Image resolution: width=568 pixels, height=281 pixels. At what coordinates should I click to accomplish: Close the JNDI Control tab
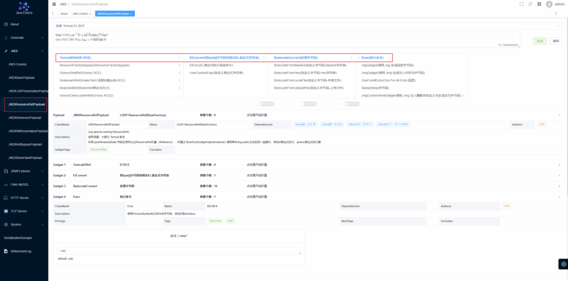pyautogui.click(x=90, y=13)
